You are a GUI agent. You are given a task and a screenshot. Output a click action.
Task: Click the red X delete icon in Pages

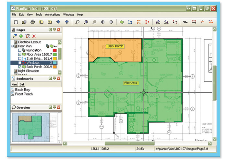[34, 36]
